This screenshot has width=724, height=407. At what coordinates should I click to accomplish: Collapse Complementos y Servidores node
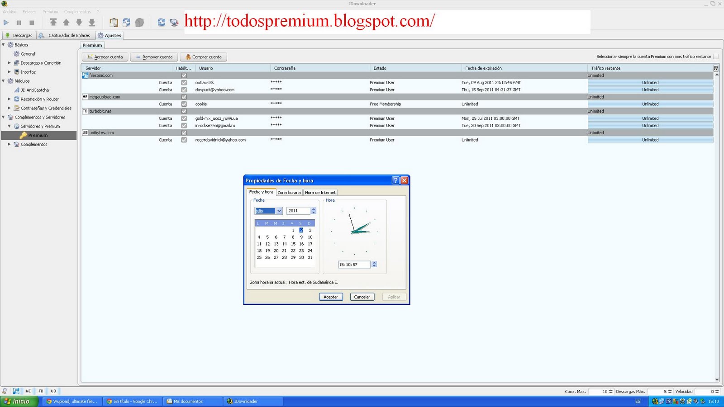(4, 117)
